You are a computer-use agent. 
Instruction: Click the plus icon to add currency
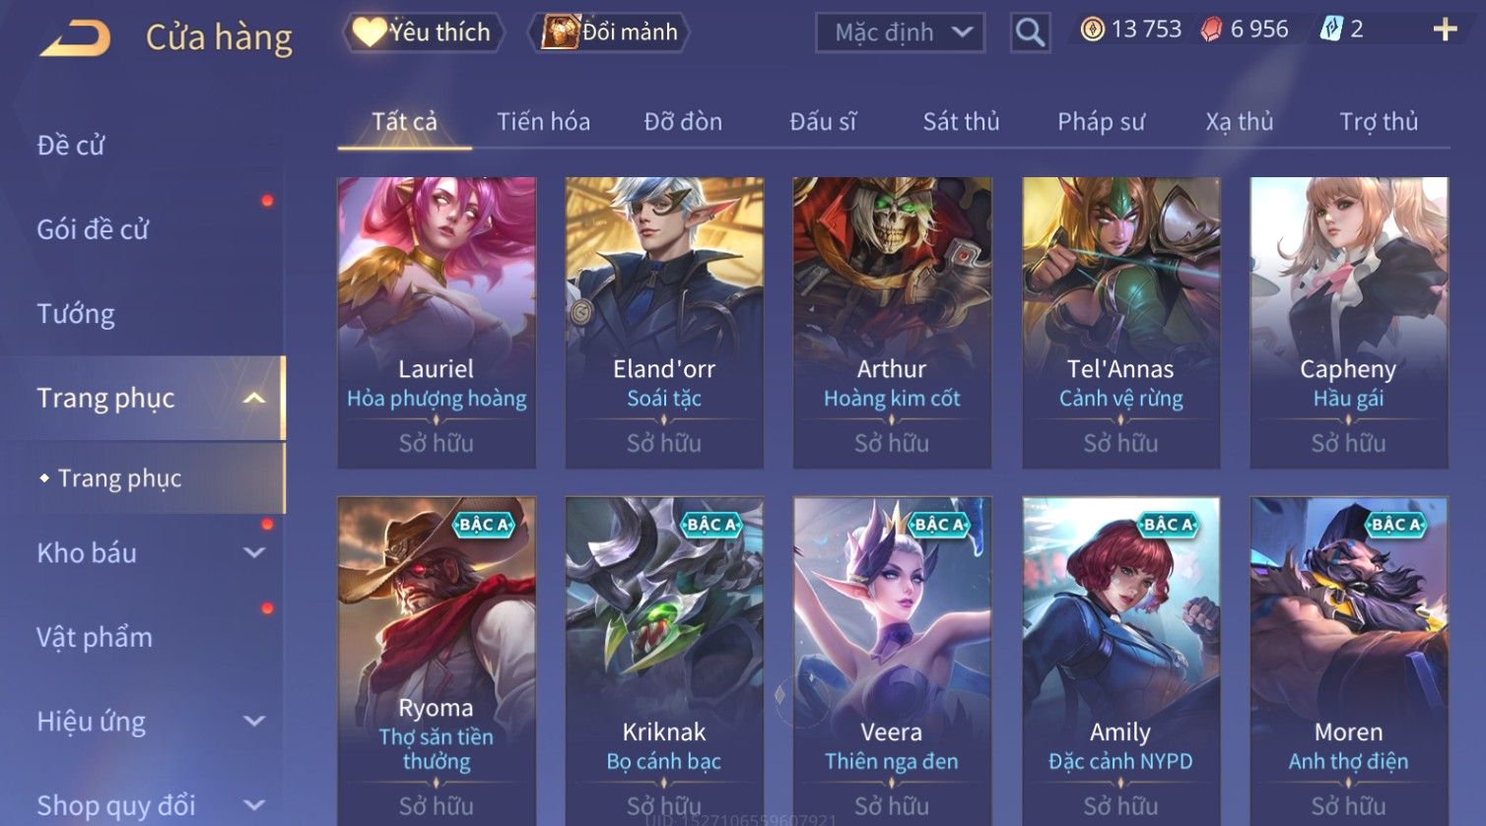coord(1445,30)
